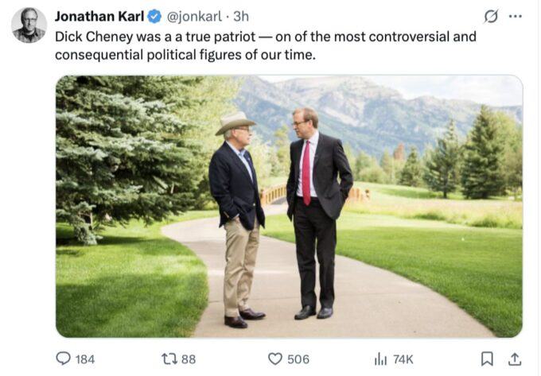Click the blue verified badge
This screenshot has width=541, height=376.
155,17
